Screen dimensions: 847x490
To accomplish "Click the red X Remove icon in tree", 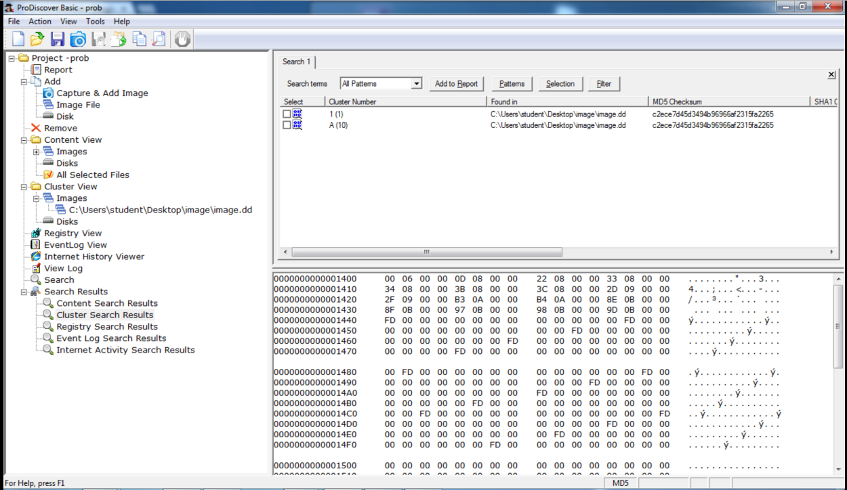I will (x=36, y=128).
